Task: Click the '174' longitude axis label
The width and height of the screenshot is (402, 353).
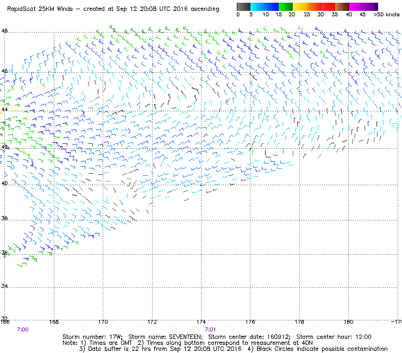Action: (x=201, y=322)
